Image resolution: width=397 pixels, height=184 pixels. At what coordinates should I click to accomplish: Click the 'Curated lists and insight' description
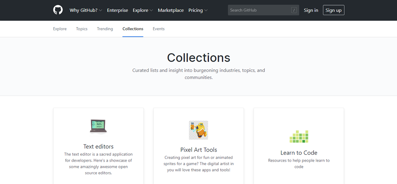(198, 74)
